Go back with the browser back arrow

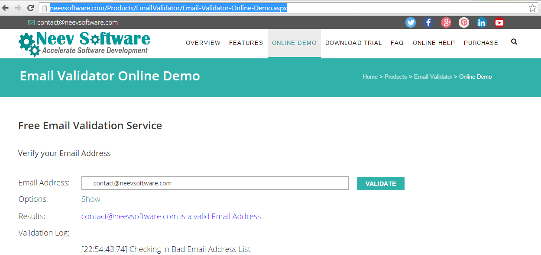pyautogui.click(x=6, y=8)
